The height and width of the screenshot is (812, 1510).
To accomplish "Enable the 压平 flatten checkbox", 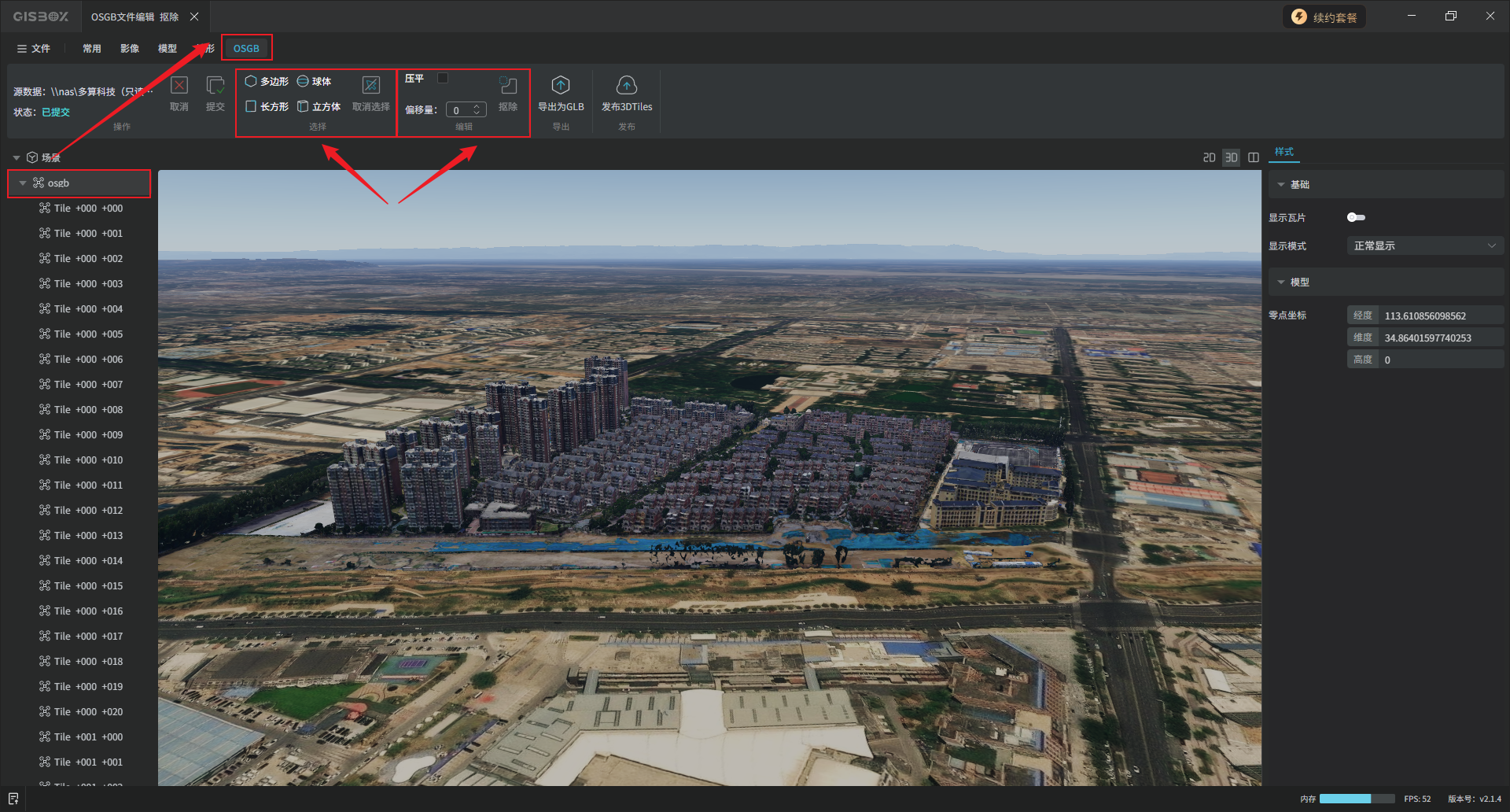I will click(443, 78).
